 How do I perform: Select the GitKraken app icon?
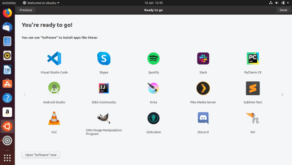153,118
